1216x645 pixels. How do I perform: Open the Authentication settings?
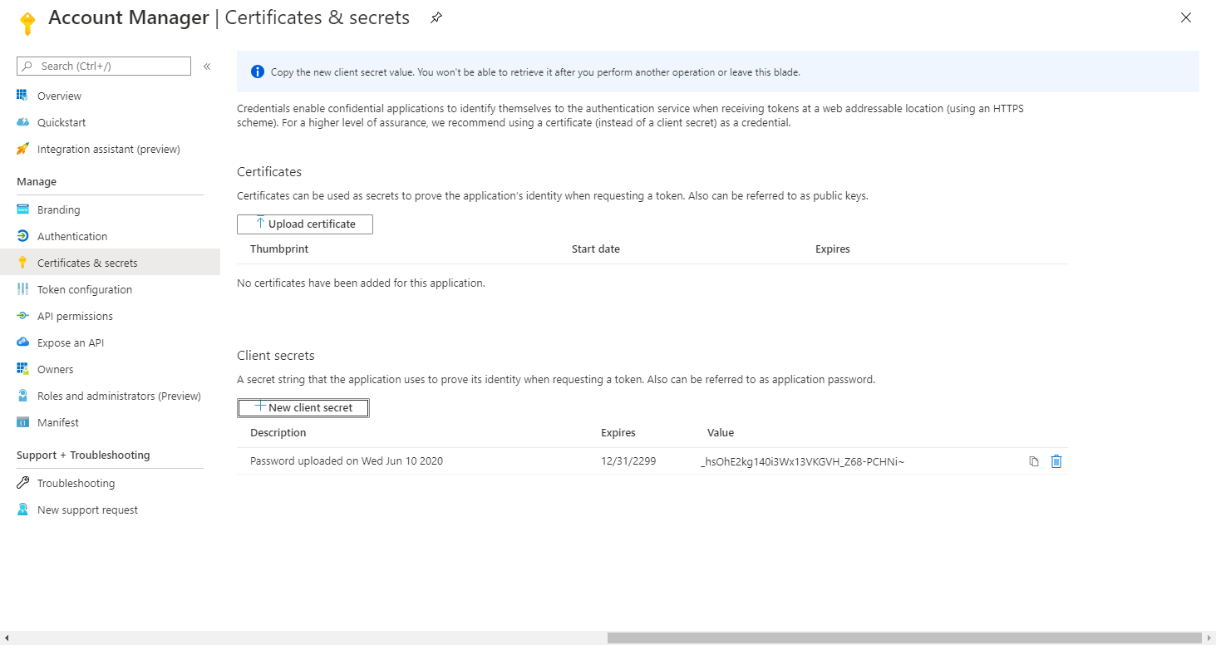(x=72, y=236)
